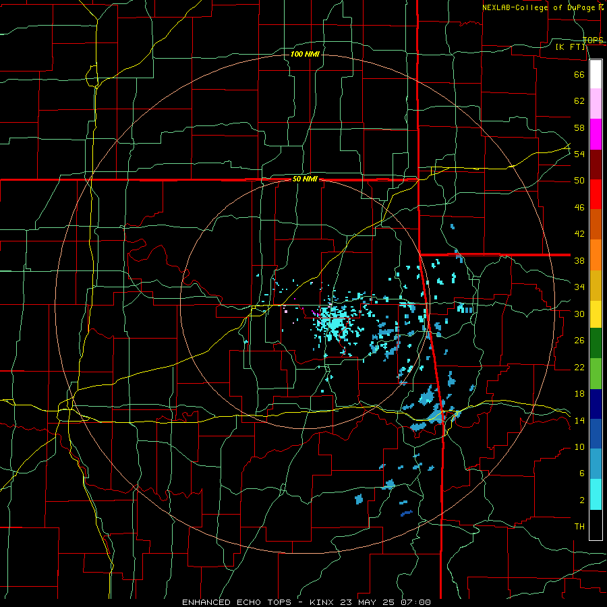Click the 14 value on the legend

pos(579,420)
